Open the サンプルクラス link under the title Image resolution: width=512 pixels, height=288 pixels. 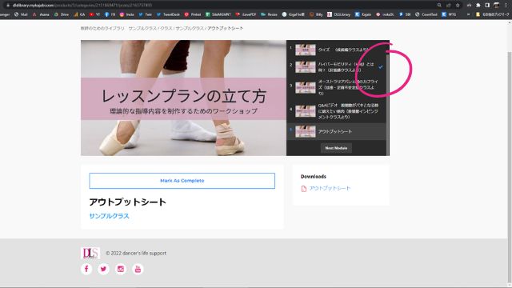pos(109,216)
